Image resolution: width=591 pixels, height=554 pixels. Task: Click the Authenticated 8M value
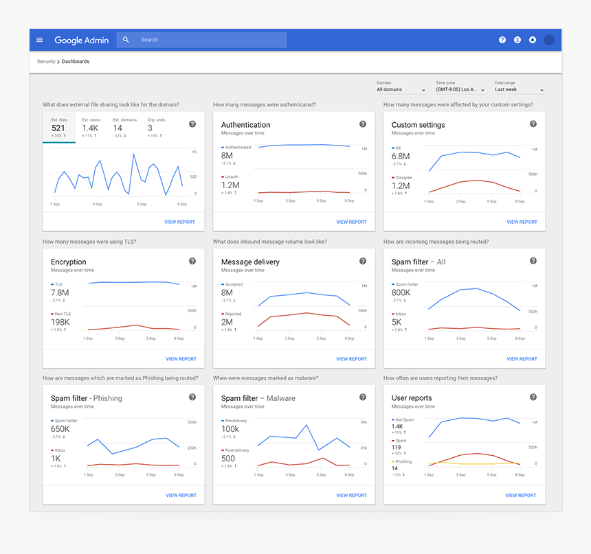coord(227,156)
